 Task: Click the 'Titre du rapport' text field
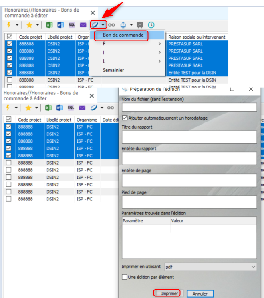click(189, 137)
